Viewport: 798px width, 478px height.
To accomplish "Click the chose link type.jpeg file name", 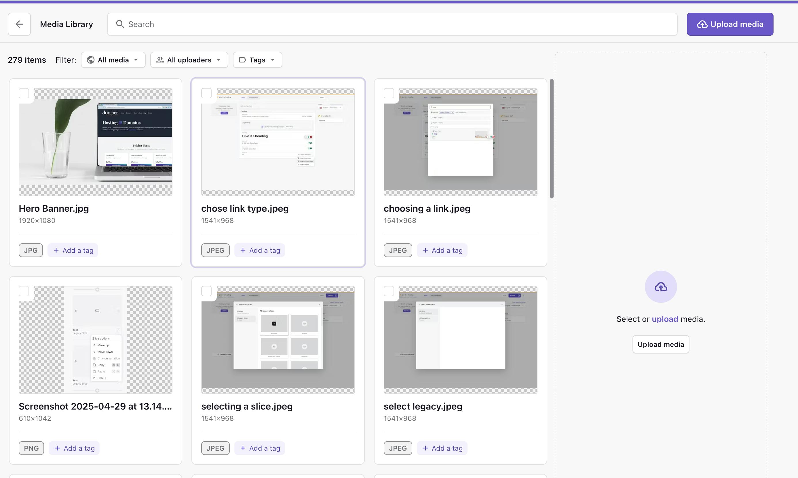I will coord(245,209).
